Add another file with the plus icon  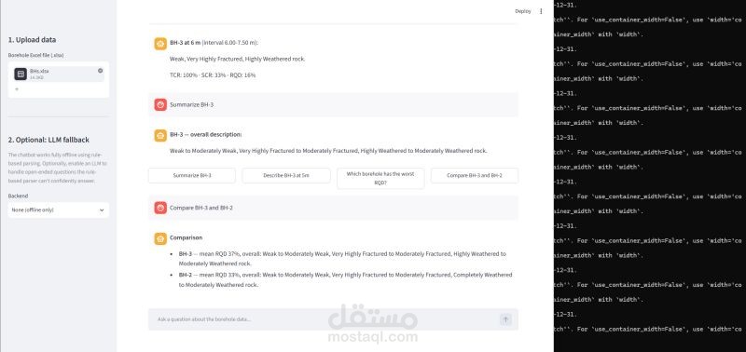coord(17,88)
